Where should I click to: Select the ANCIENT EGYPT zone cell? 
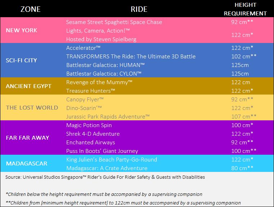coord(29,86)
